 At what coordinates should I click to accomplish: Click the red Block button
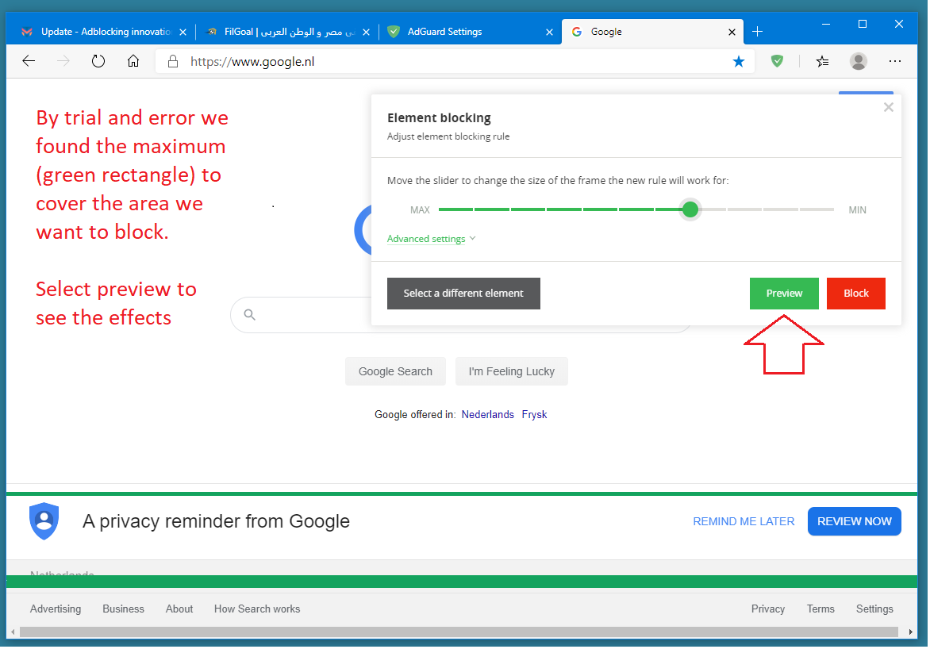(x=855, y=294)
